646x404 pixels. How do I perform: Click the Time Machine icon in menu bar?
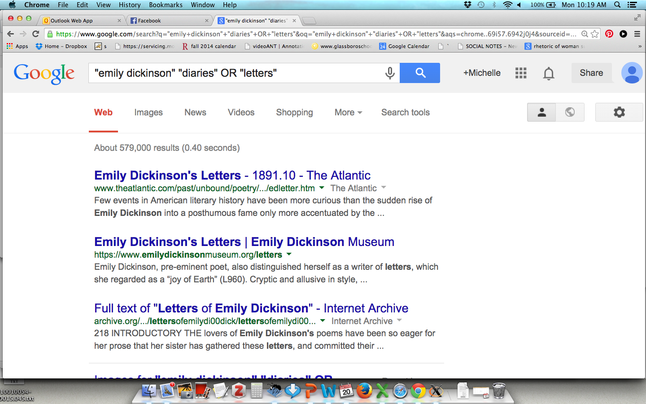click(x=481, y=4)
